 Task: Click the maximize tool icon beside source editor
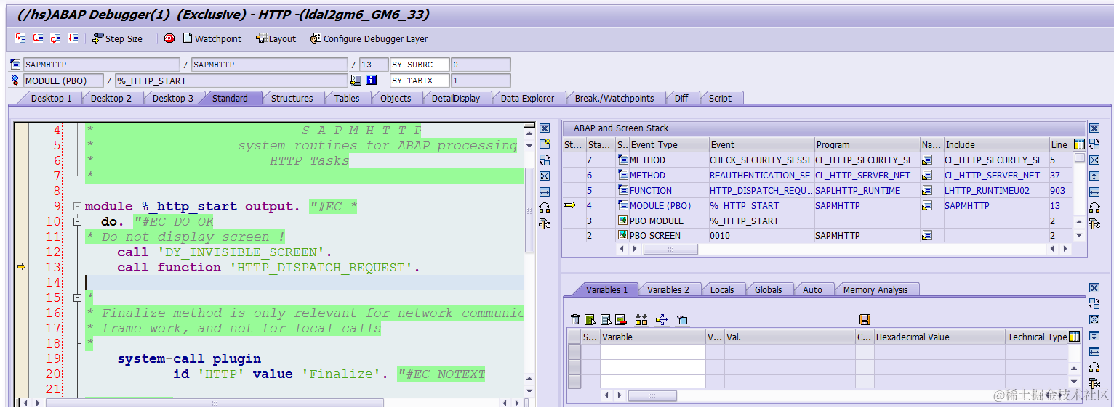coord(545,176)
